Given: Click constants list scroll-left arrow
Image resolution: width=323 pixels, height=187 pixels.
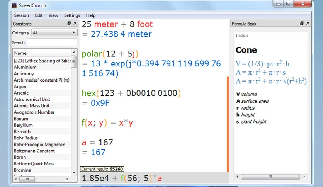Looking at the screenshot, I should (x=16, y=179).
